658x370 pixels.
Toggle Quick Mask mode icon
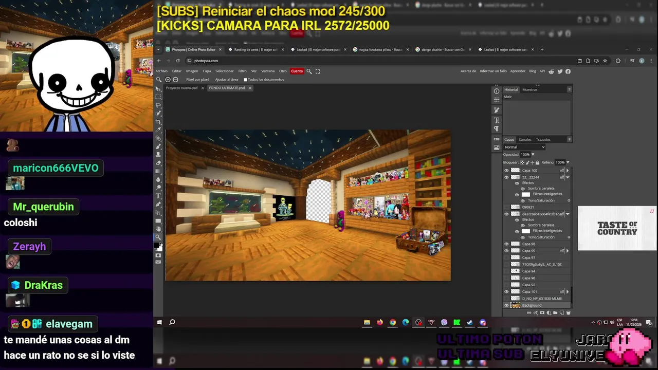click(158, 255)
